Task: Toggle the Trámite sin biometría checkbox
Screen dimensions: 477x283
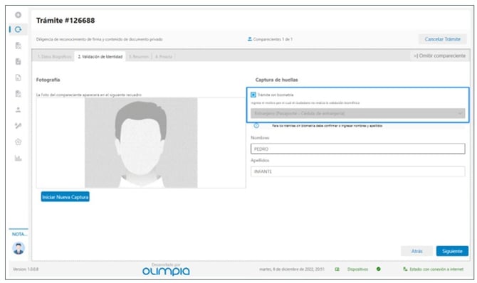Action: tap(253, 95)
